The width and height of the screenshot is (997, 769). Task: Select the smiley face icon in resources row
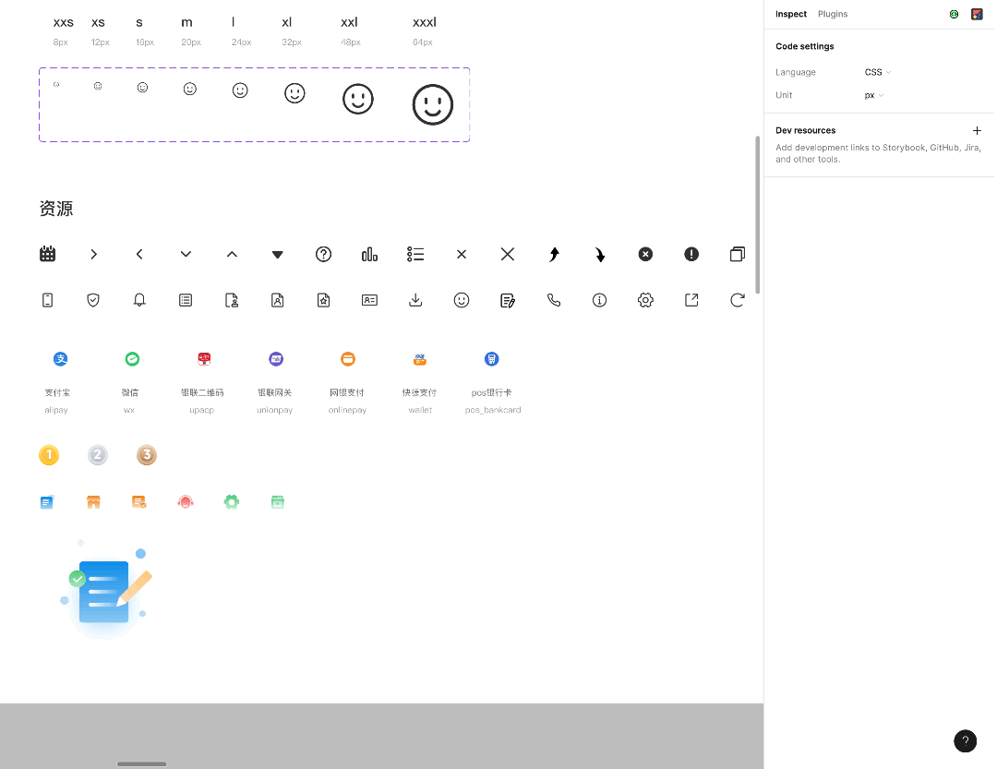(x=462, y=300)
